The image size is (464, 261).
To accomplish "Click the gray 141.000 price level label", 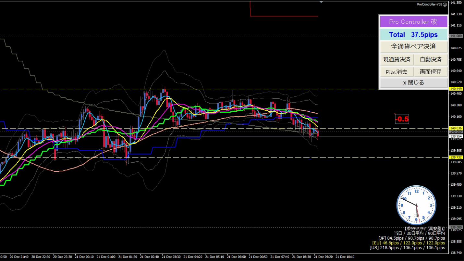I will (x=455, y=36).
